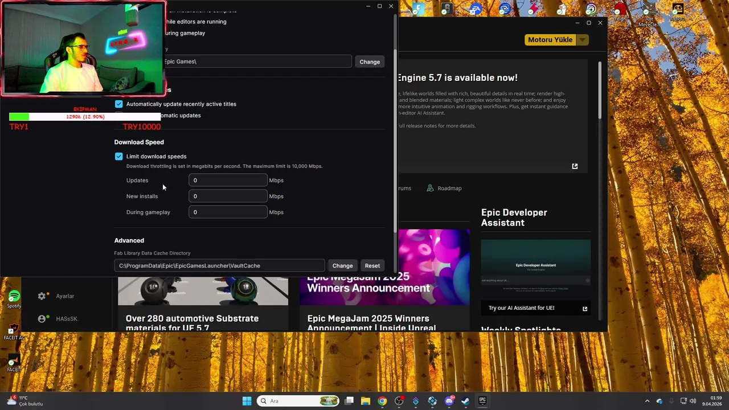
Task: Open Discord from the taskbar
Action: (449, 401)
